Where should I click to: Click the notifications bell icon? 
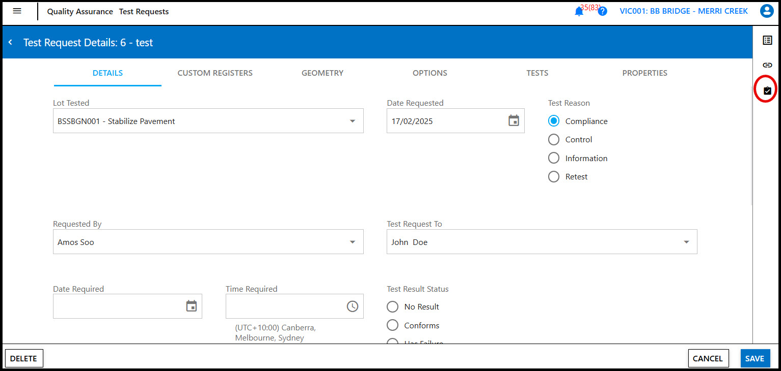[579, 12]
